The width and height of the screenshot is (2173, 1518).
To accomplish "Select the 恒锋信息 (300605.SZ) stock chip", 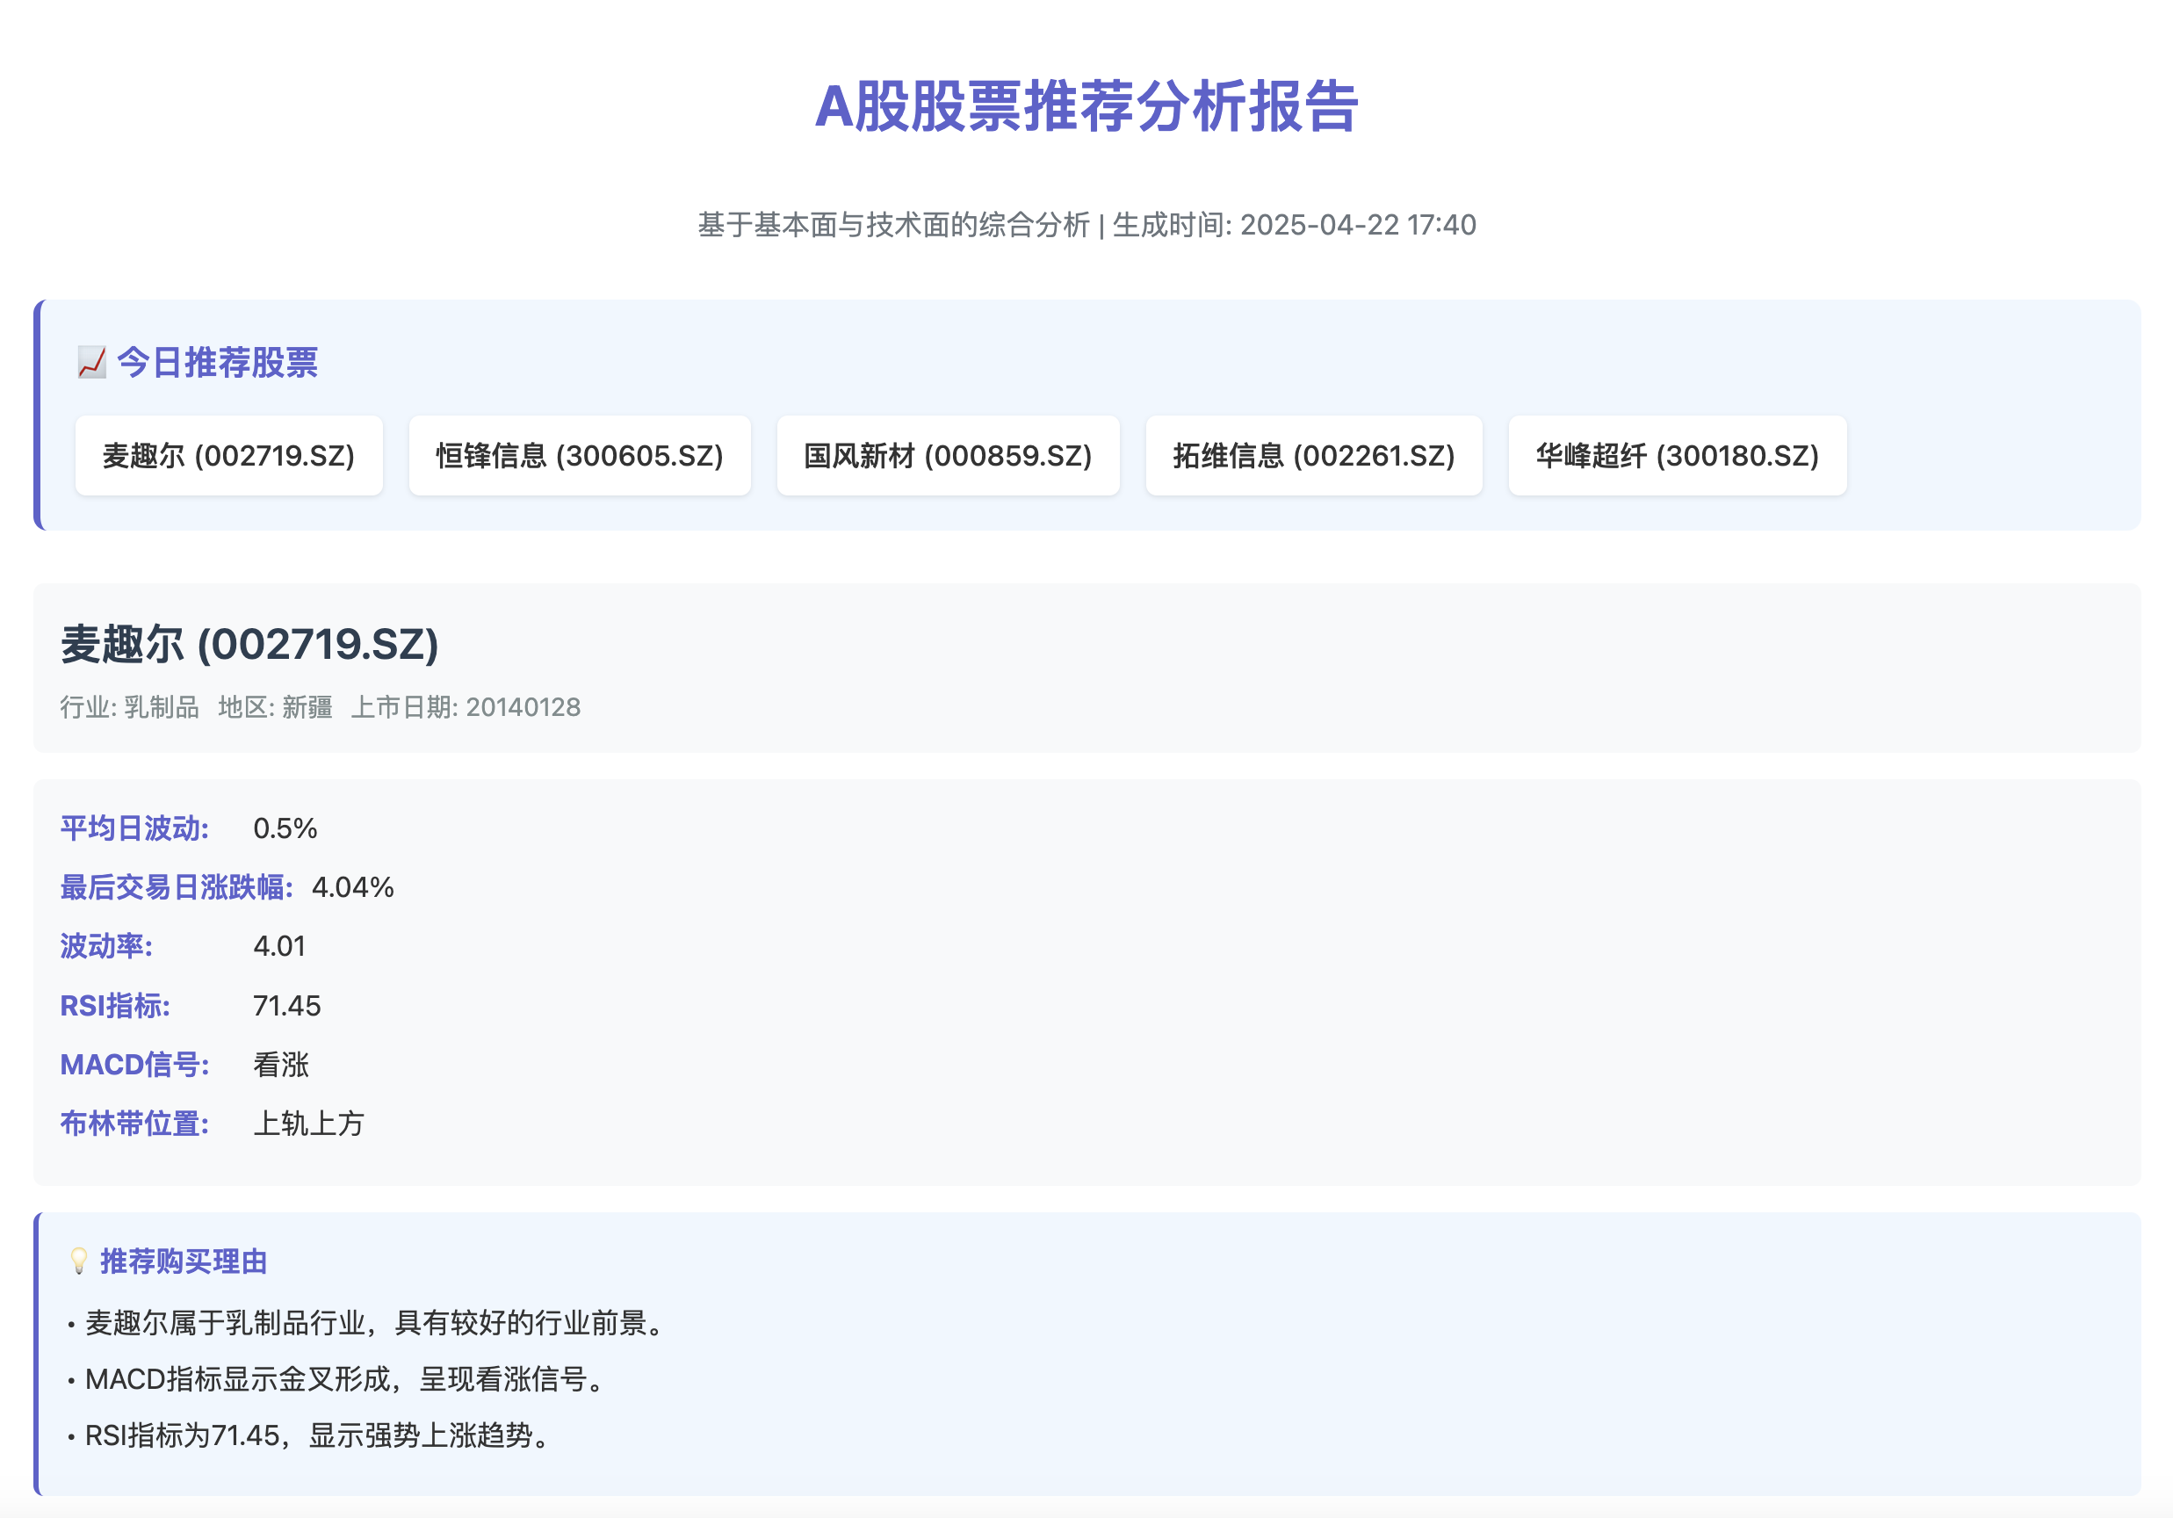I will click(579, 455).
